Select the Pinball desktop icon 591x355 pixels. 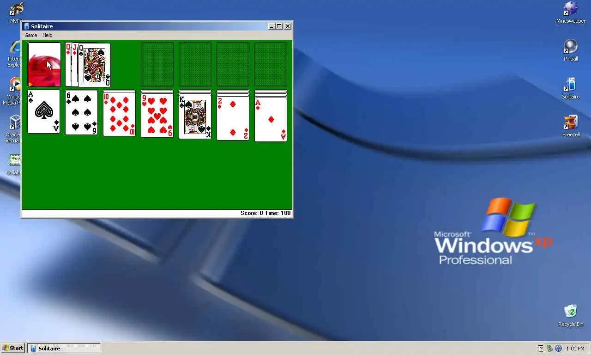click(571, 50)
